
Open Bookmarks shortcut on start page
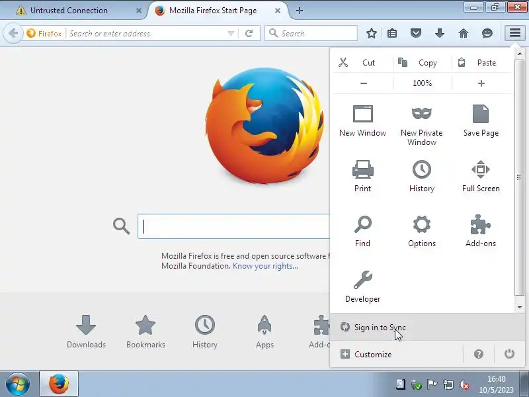coord(145,332)
